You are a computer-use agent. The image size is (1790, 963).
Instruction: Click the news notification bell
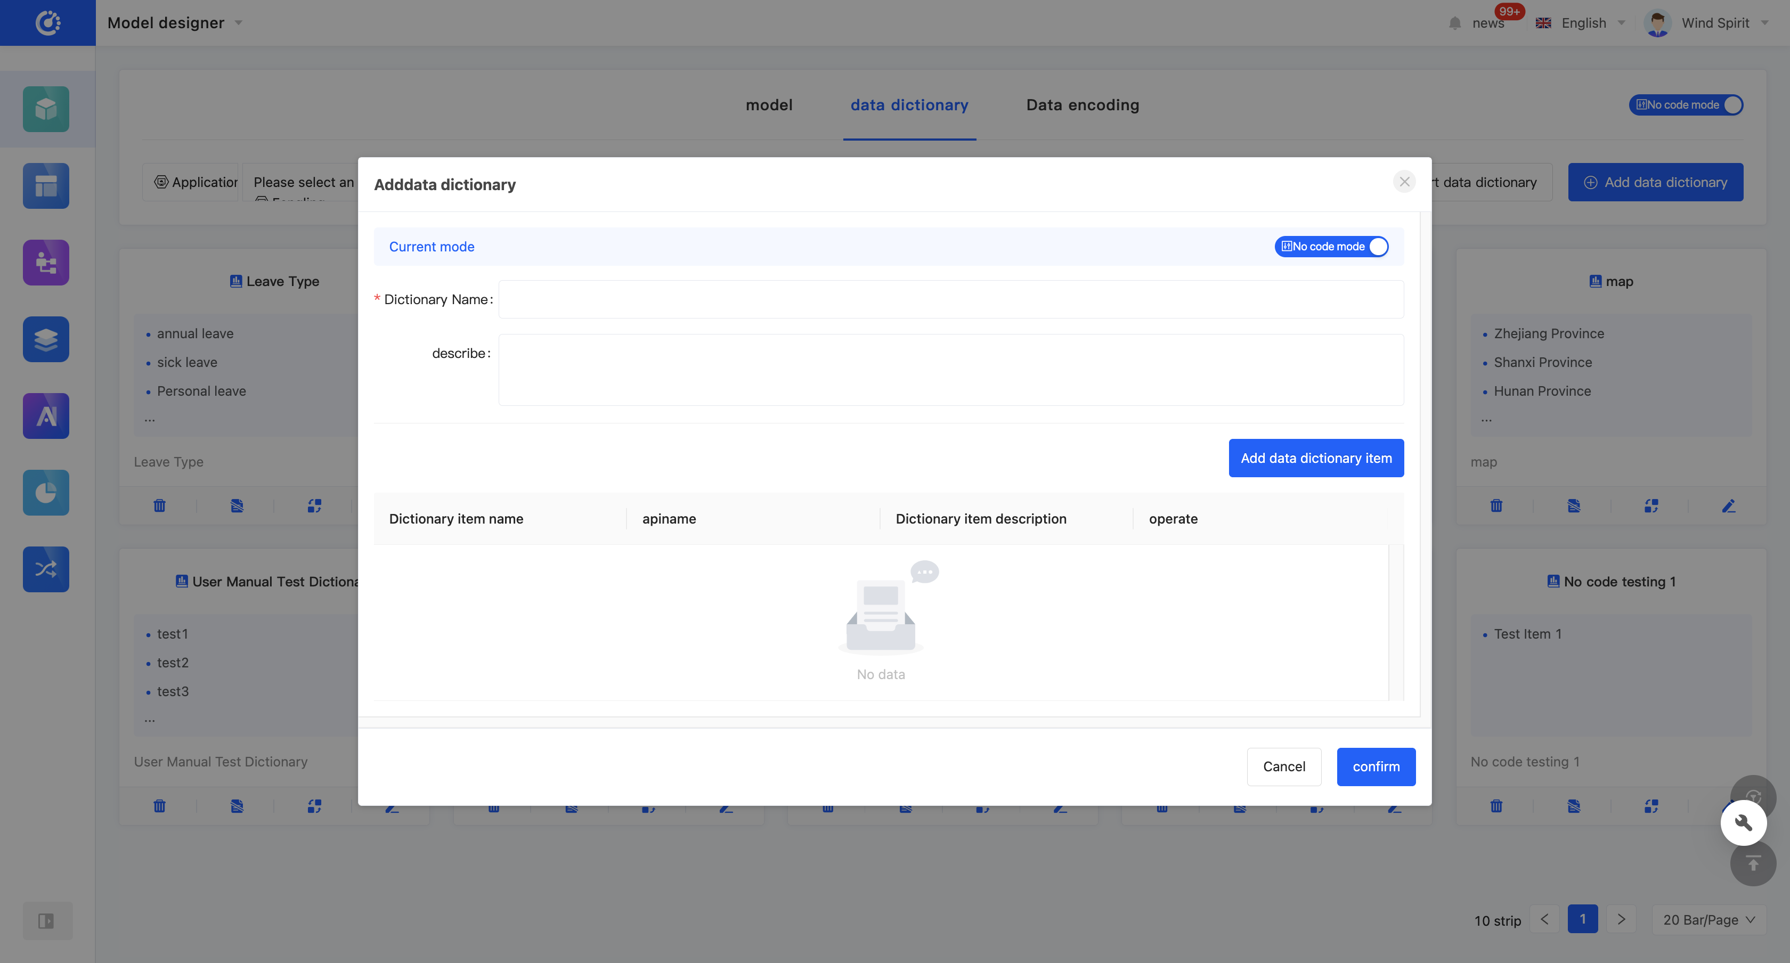click(x=1455, y=23)
